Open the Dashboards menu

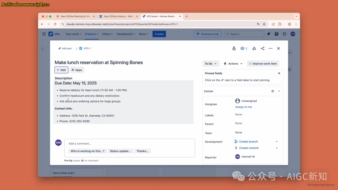[126, 34]
